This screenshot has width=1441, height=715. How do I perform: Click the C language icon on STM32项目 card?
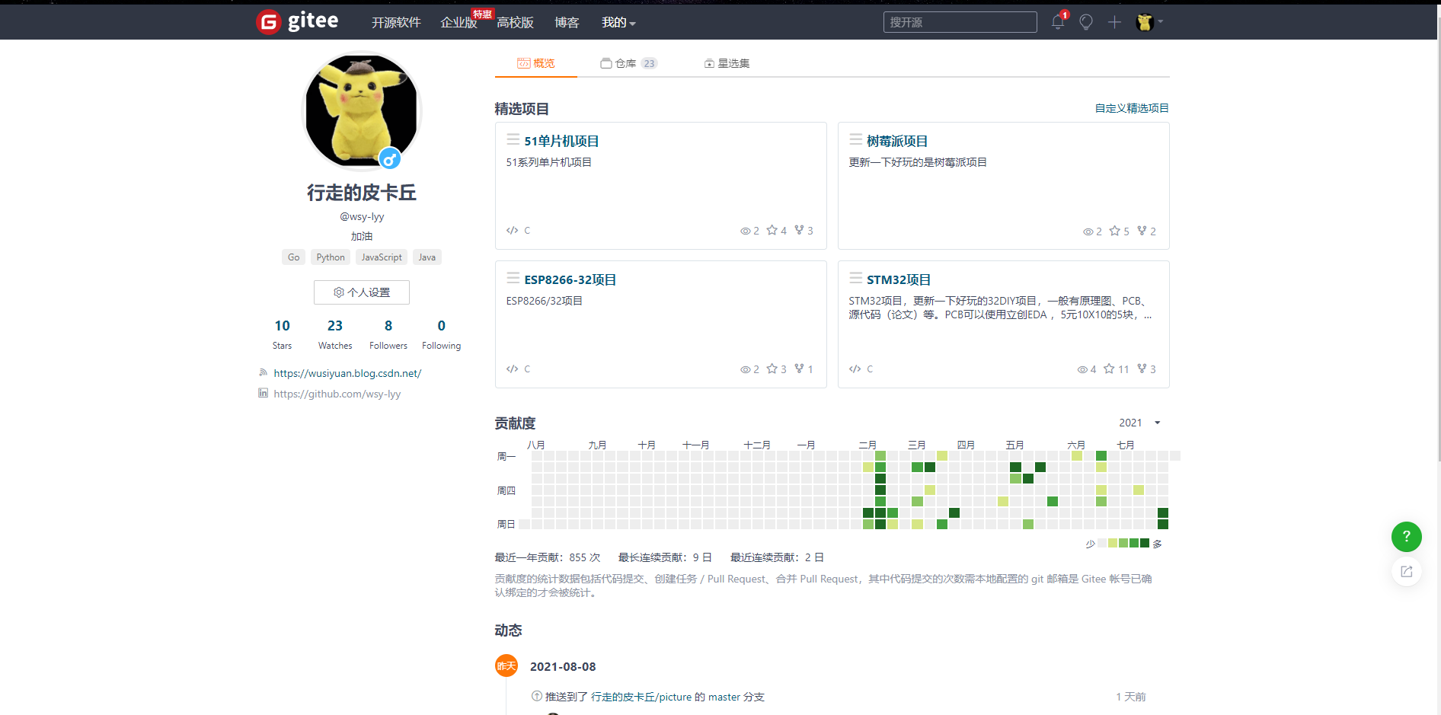pos(854,369)
